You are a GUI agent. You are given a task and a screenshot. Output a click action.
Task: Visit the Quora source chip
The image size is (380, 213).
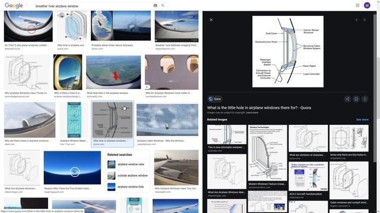click(215, 99)
